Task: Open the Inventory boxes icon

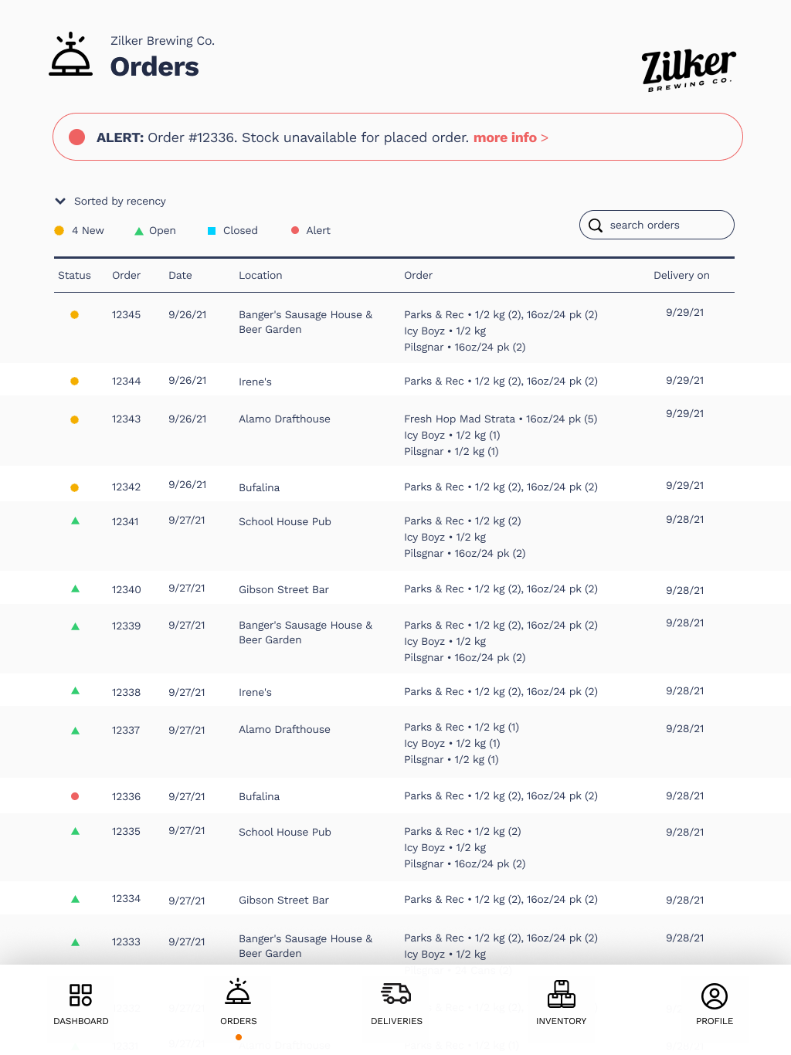Action: (561, 994)
